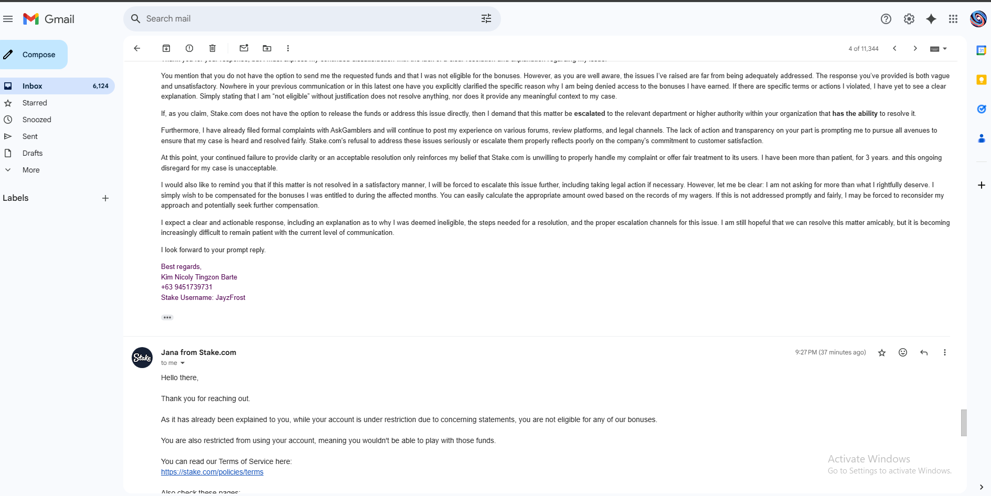The height and width of the screenshot is (496, 991).
Task: Report this conversation as spam
Action: [189, 48]
